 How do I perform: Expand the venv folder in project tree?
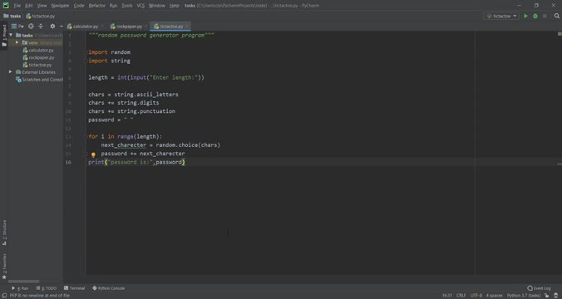pyautogui.click(x=17, y=42)
